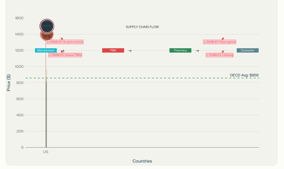Click the 'ENABLES: Patent games' warning
284x169 pixels.
[x=219, y=42]
